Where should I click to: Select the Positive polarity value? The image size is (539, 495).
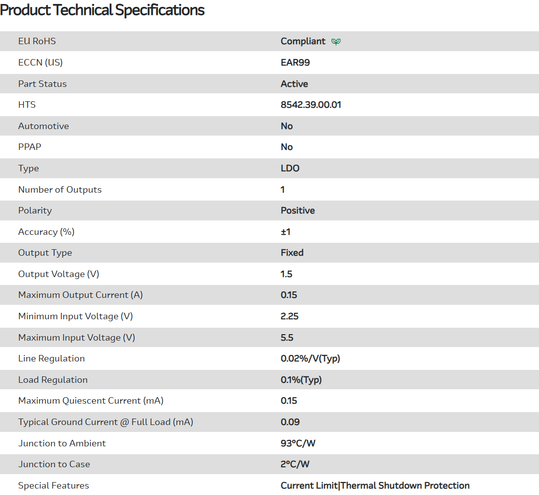pyautogui.click(x=298, y=211)
